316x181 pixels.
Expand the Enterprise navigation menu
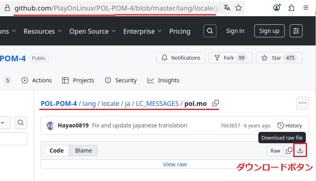(143, 31)
